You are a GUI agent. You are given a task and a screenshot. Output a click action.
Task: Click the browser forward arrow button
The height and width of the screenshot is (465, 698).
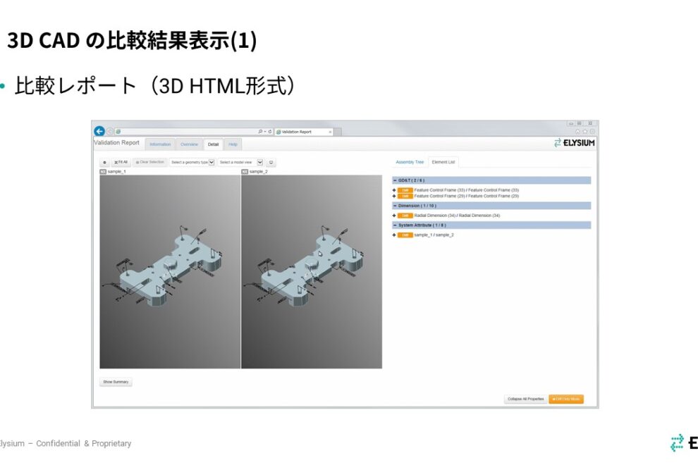(x=109, y=131)
